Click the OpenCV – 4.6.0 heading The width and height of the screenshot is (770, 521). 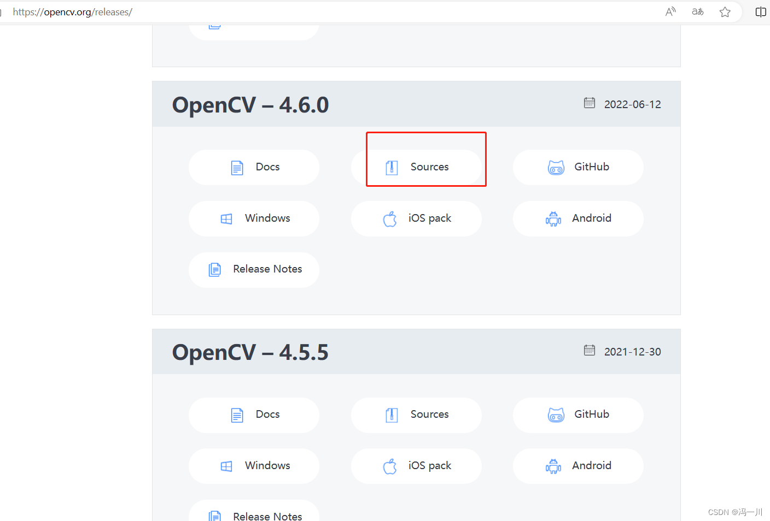click(x=250, y=105)
